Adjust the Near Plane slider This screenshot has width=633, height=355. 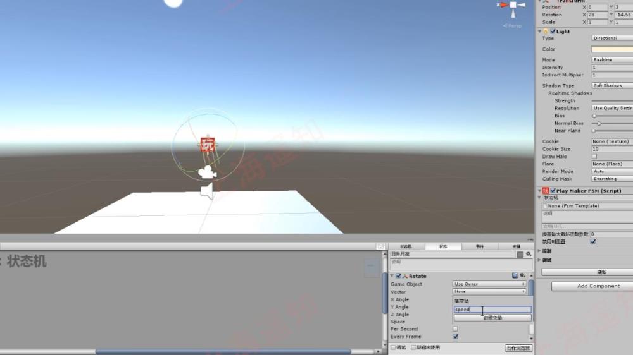click(x=612, y=131)
